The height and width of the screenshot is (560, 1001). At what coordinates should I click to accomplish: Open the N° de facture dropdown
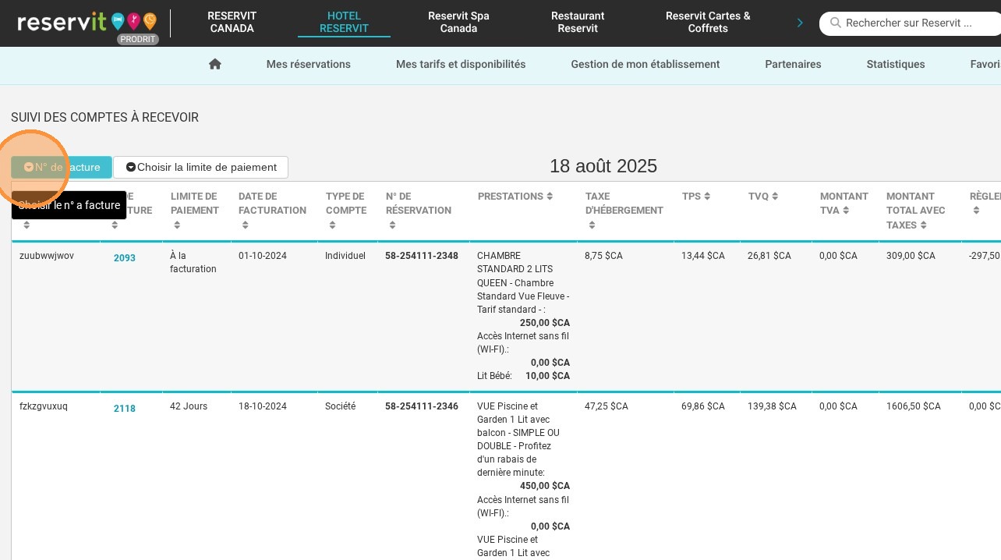click(62, 167)
